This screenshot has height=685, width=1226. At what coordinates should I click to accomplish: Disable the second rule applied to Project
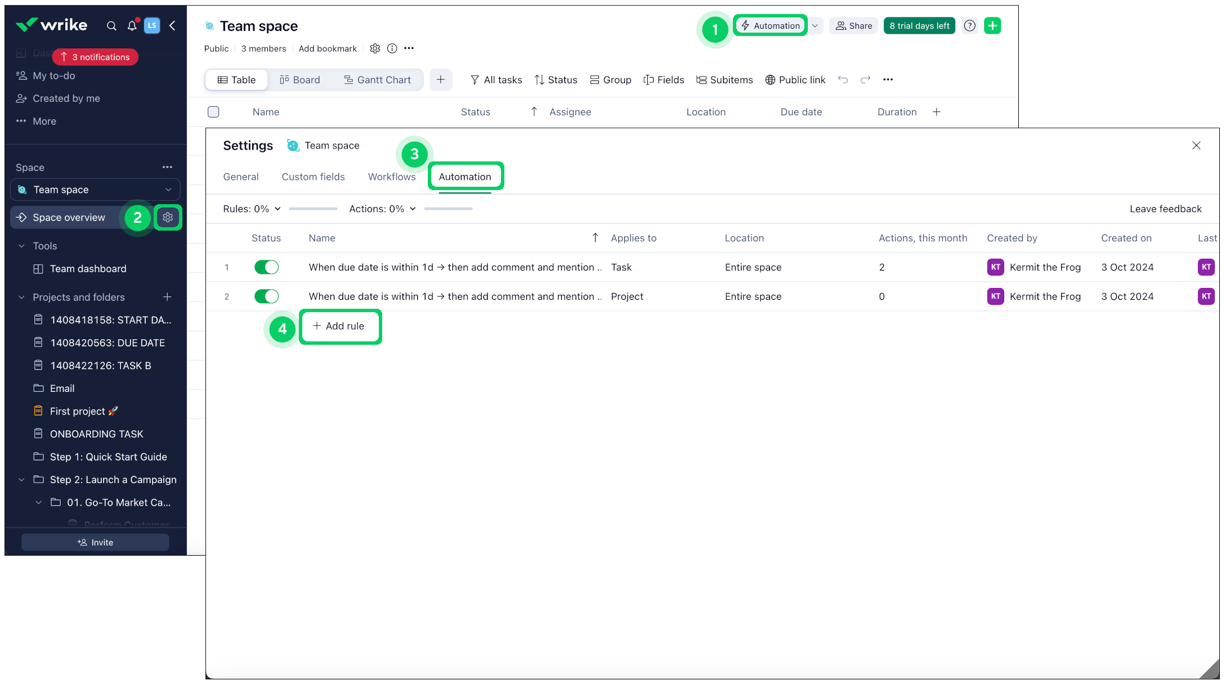(x=266, y=296)
